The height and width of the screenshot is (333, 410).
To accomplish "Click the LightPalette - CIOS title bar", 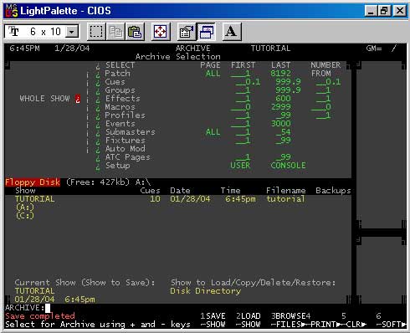I will click(205, 11).
